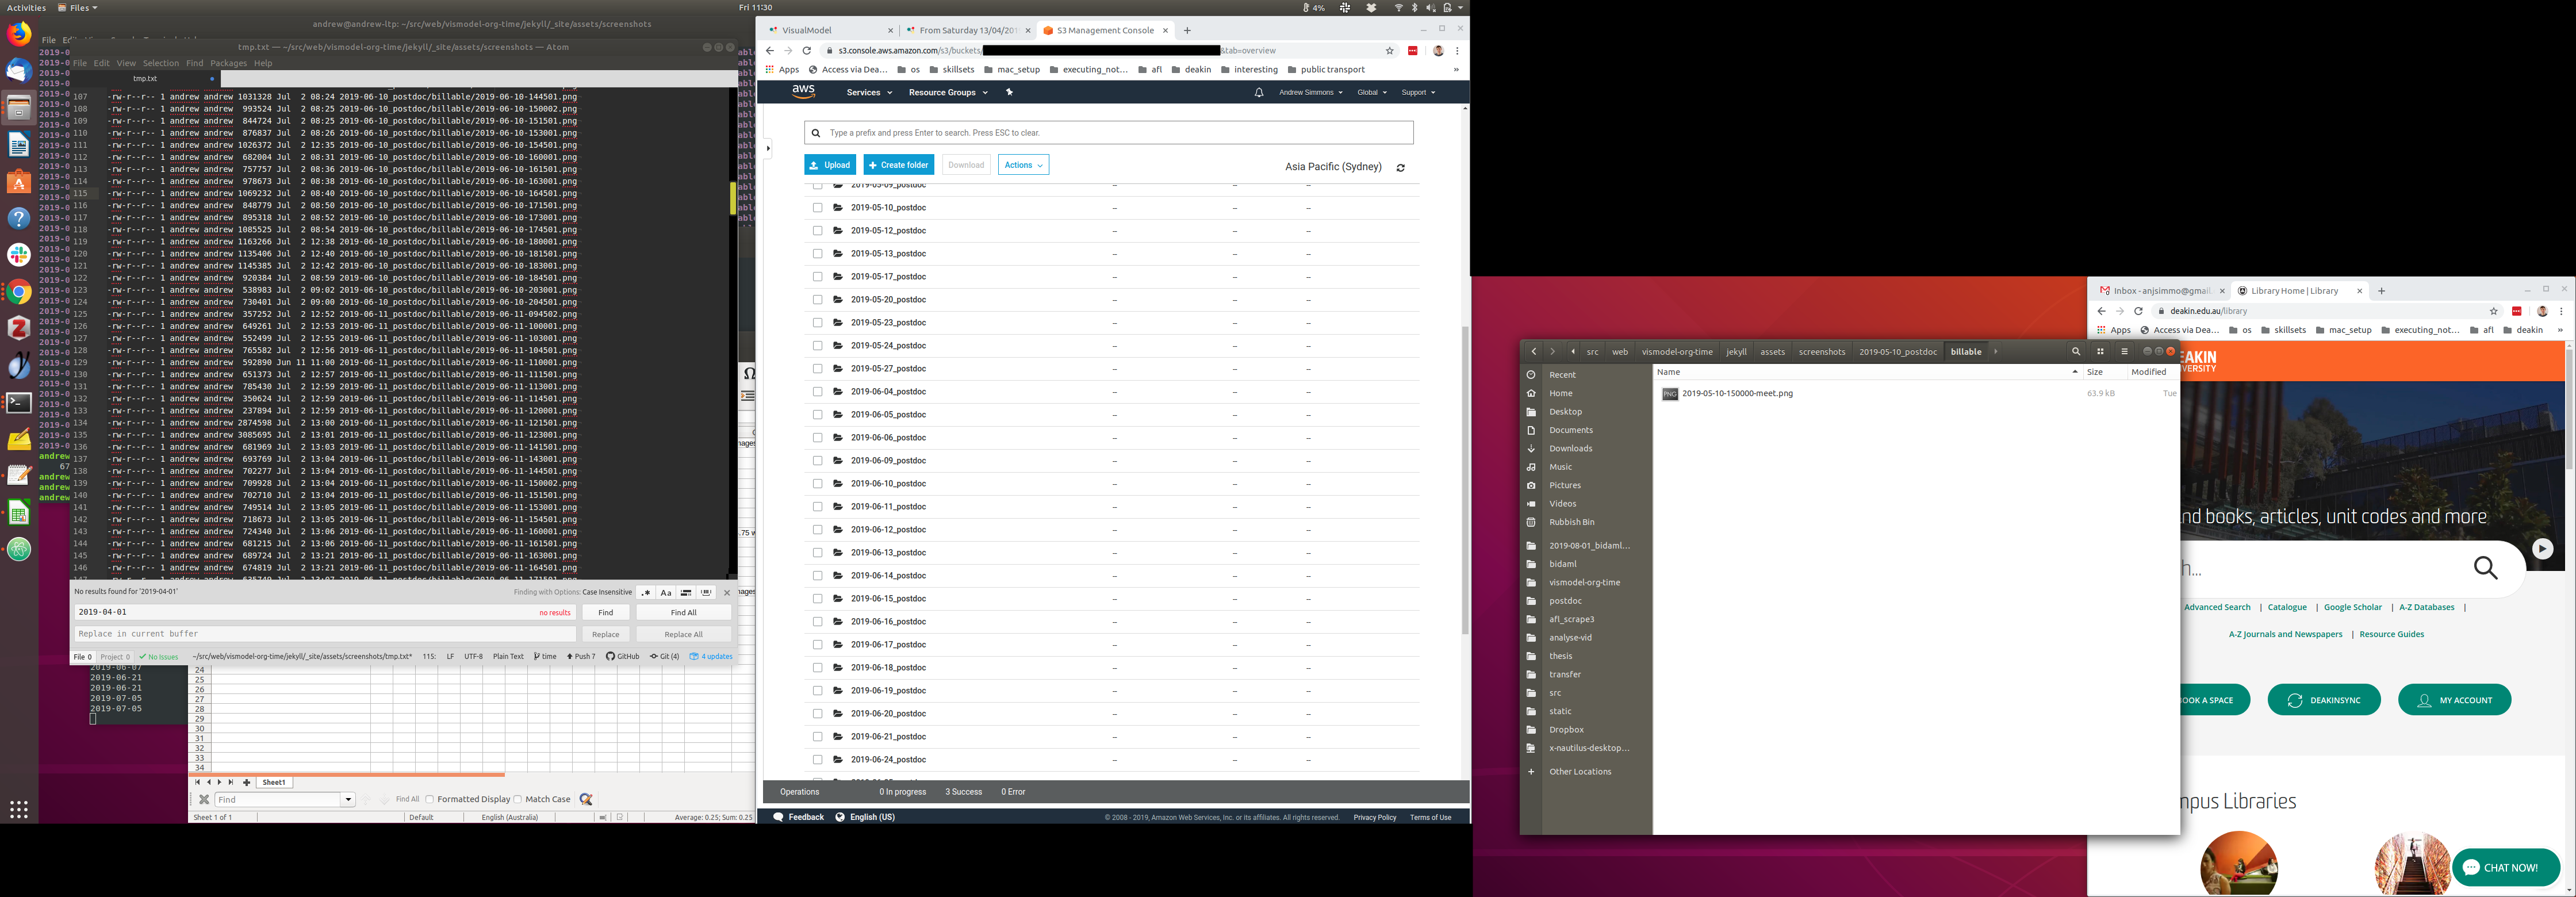The image size is (2576, 897).
Task: Open the Calc Find field dropdown arrow
Action: pyautogui.click(x=348, y=800)
